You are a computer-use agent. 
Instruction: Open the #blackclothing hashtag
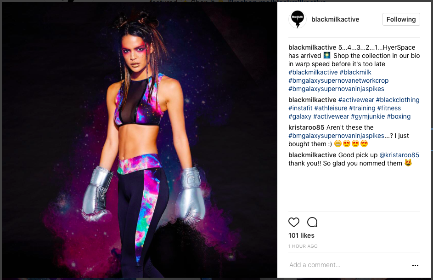click(x=398, y=100)
